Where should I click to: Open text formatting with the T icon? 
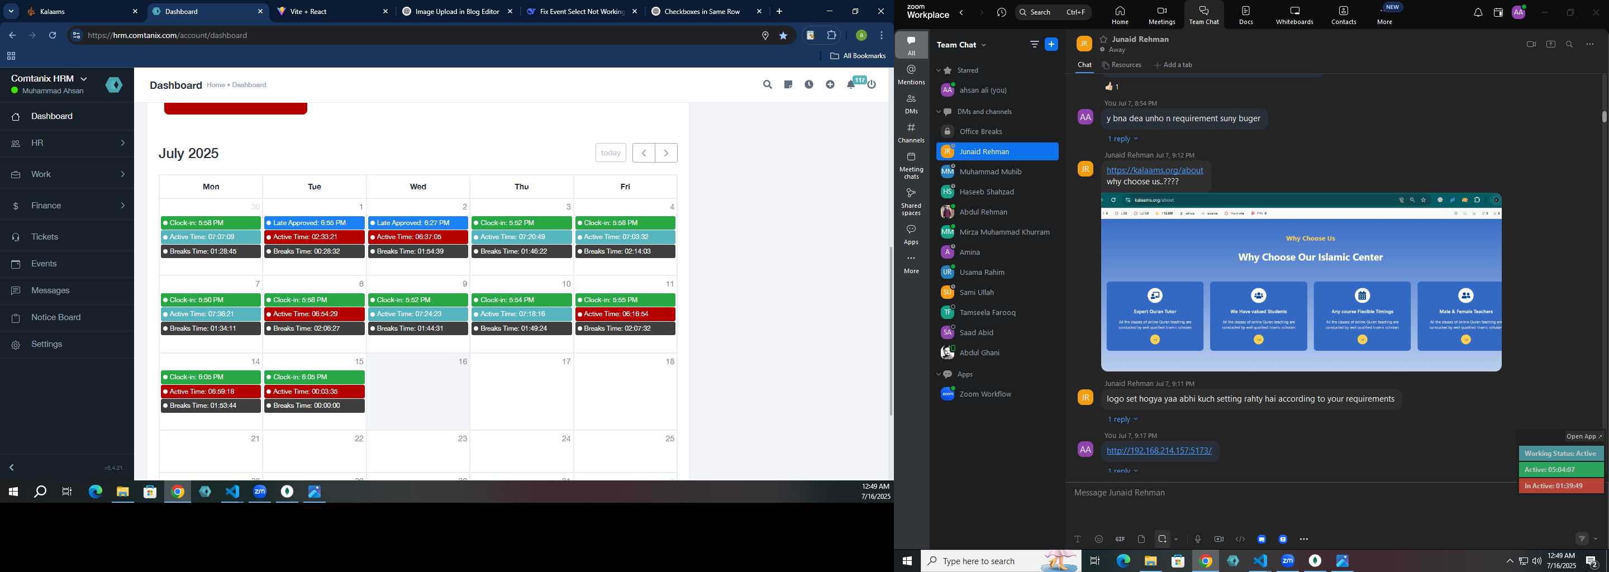pyautogui.click(x=1078, y=539)
